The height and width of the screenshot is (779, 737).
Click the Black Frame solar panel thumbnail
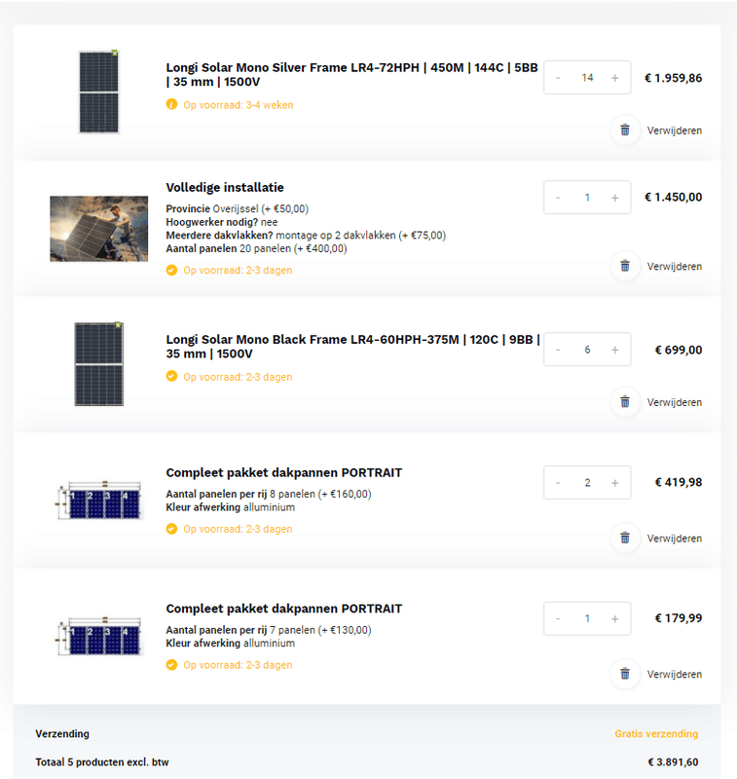[98, 363]
